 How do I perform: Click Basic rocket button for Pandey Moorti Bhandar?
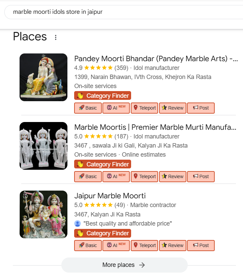(x=88, y=108)
